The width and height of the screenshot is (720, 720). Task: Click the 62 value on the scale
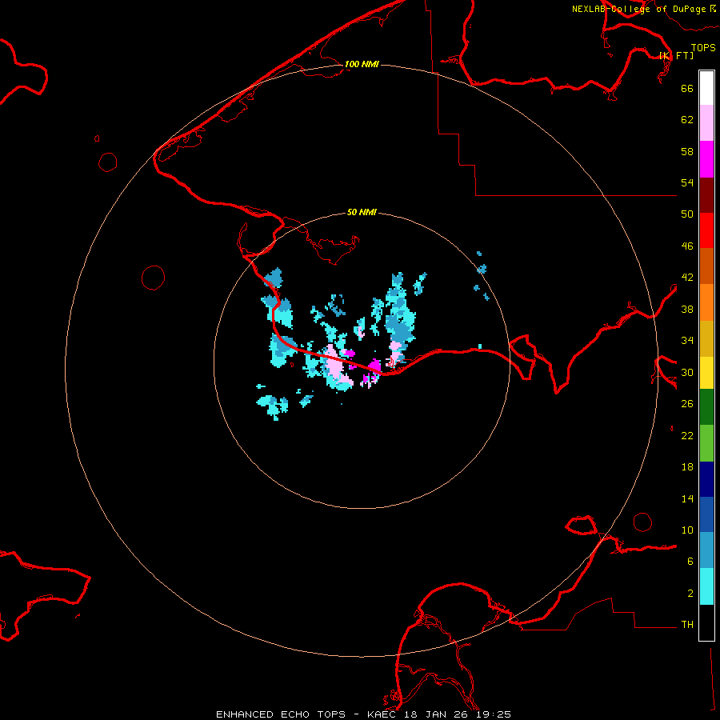(x=687, y=120)
